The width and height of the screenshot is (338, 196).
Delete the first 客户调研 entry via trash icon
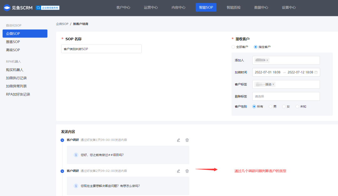(187, 140)
